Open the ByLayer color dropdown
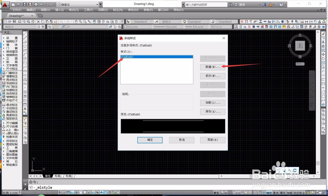 pos(137,27)
